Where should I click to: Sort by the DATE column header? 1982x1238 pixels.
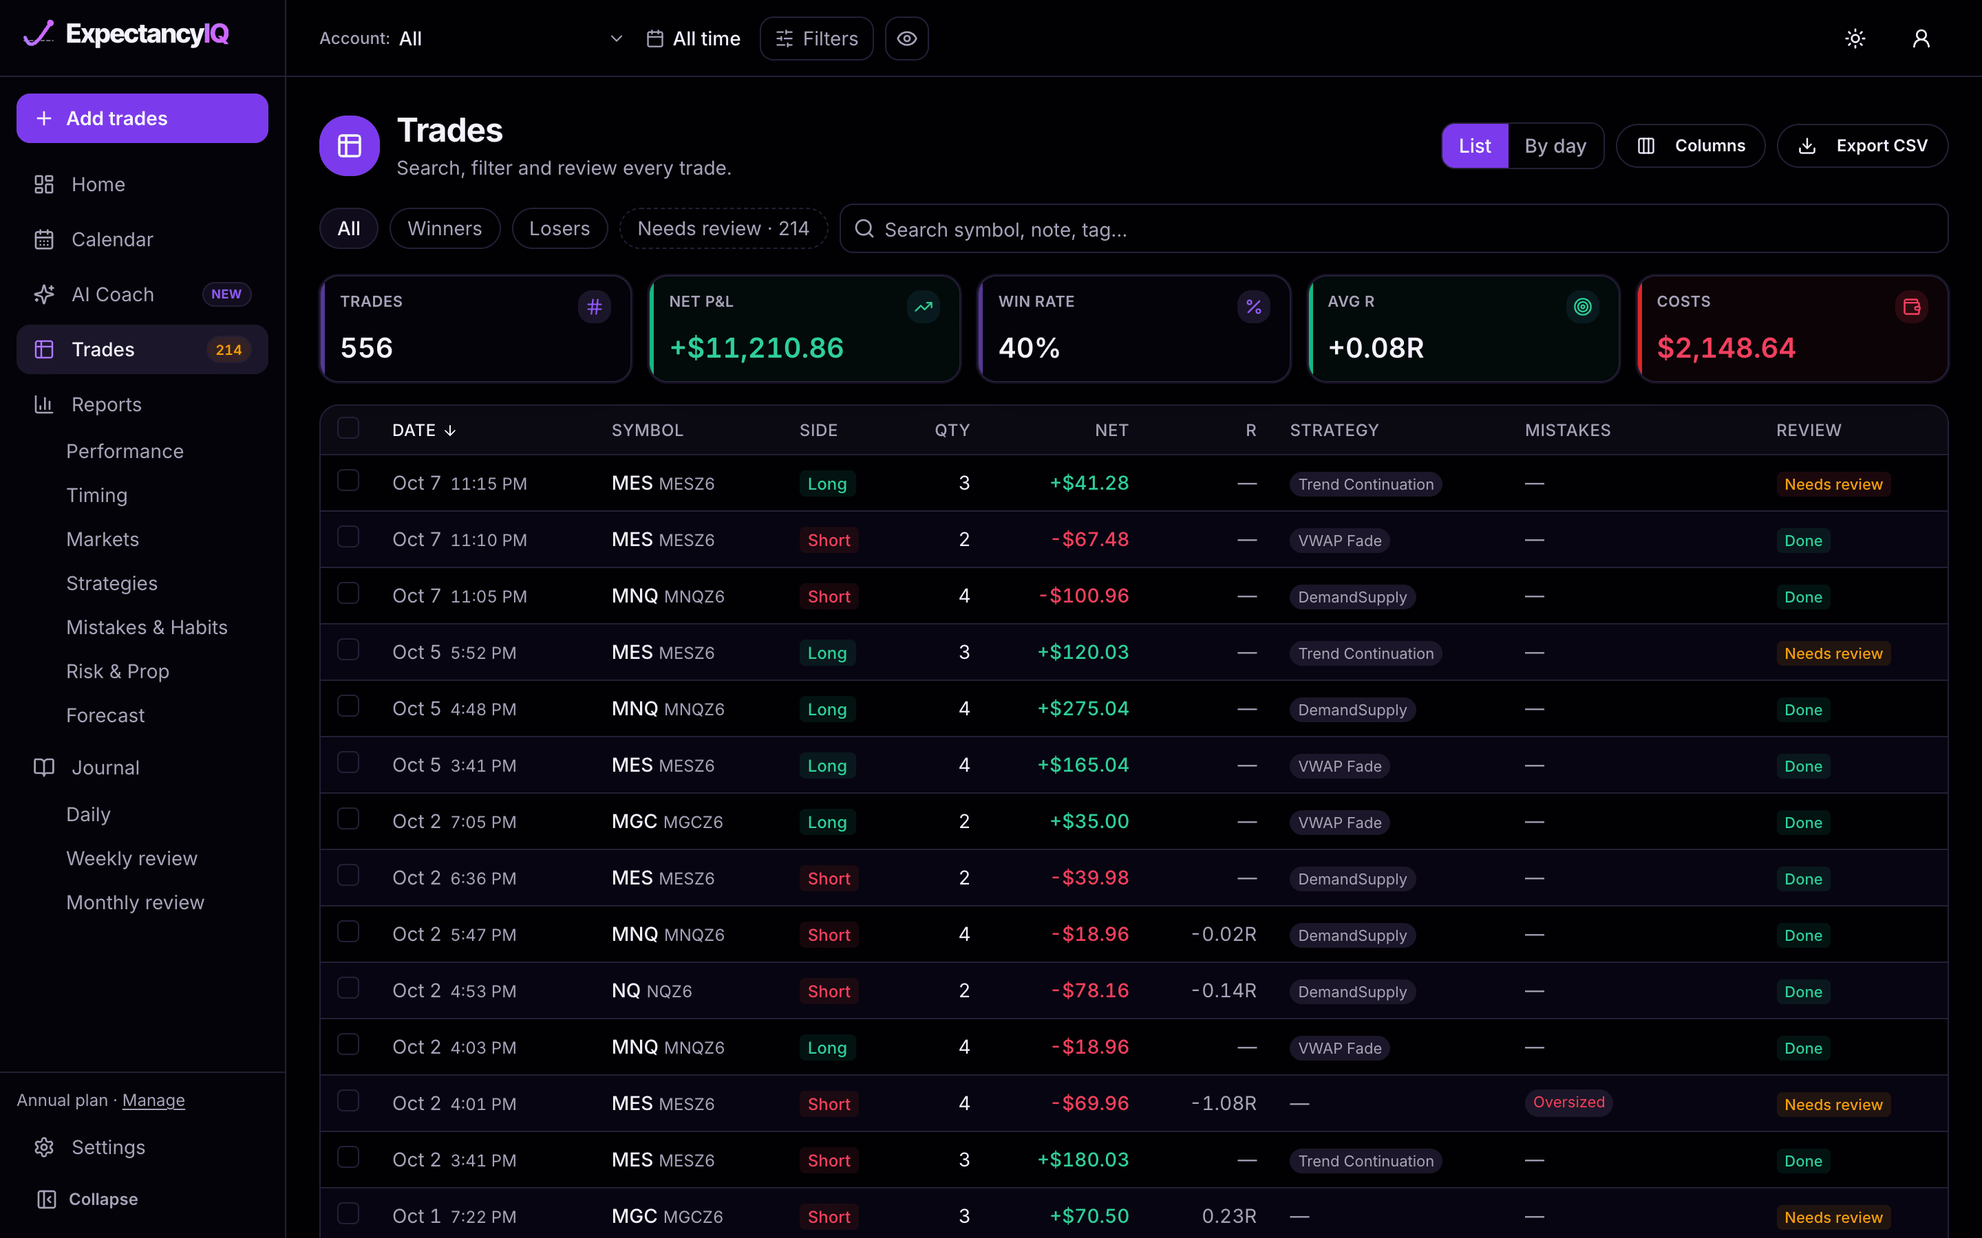[423, 430]
